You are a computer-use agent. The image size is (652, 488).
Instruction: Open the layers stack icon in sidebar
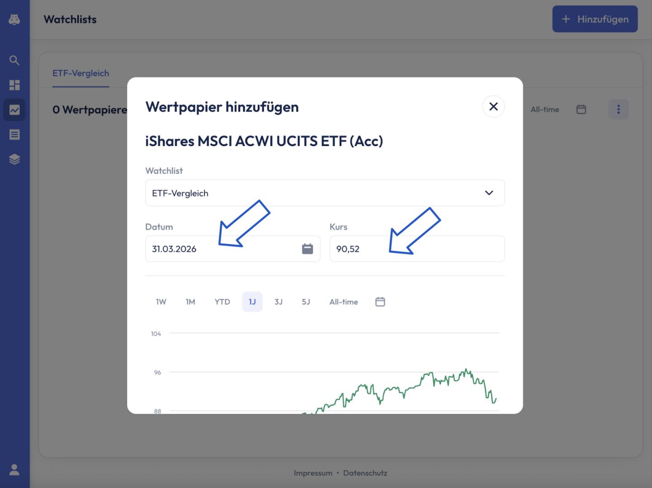click(14, 159)
